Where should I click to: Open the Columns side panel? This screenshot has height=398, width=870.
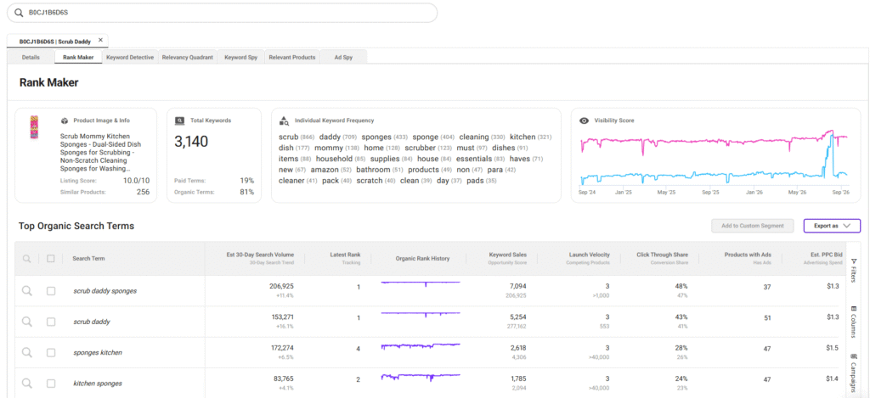pyautogui.click(x=853, y=322)
